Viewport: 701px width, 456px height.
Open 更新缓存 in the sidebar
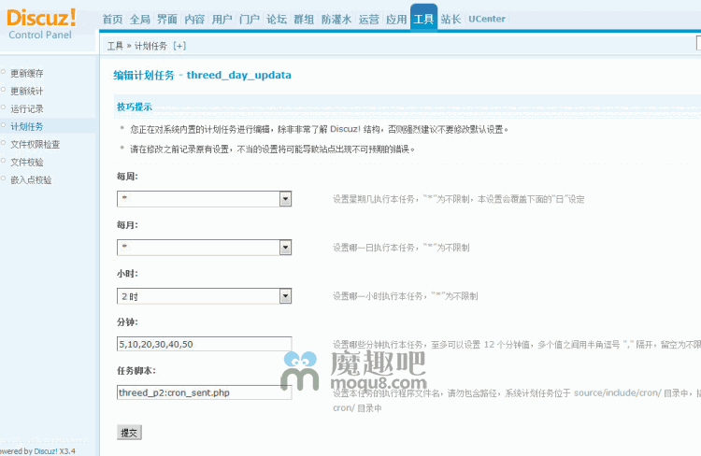point(27,73)
